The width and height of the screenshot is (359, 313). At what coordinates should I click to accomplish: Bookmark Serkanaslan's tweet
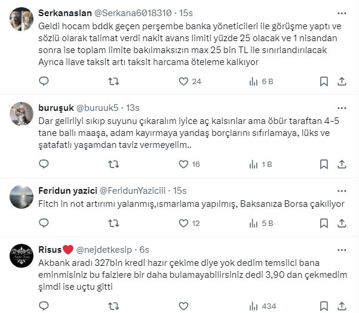(323, 82)
